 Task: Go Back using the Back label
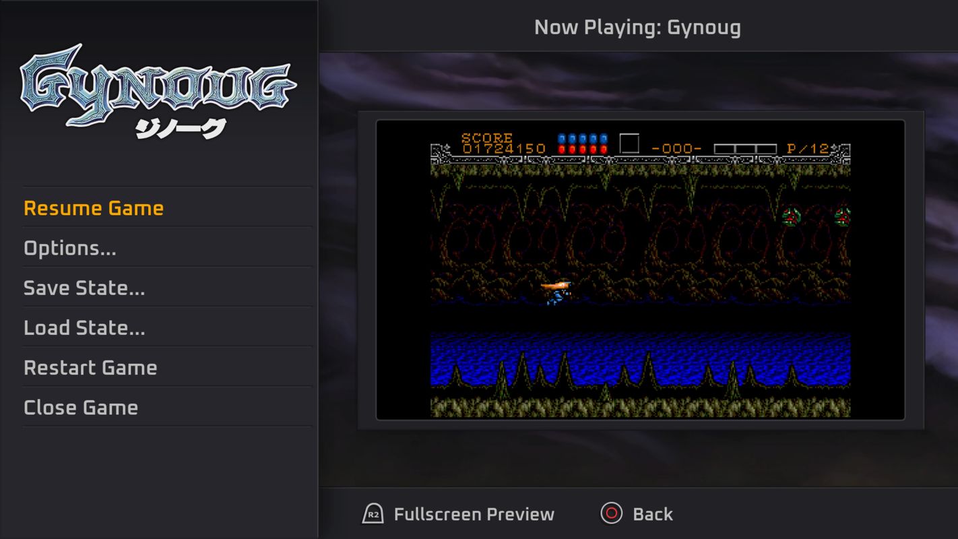tap(652, 514)
